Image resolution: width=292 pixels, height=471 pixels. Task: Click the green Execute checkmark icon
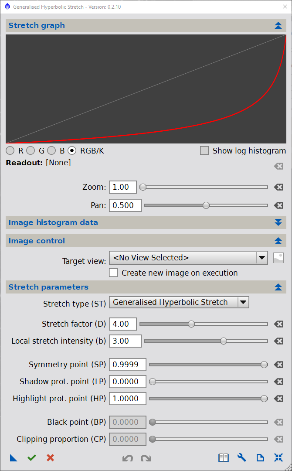pyautogui.click(x=32, y=458)
